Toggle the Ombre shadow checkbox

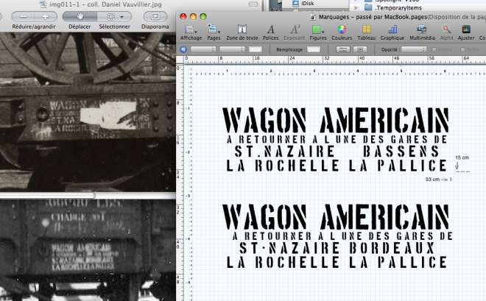(434, 49)
